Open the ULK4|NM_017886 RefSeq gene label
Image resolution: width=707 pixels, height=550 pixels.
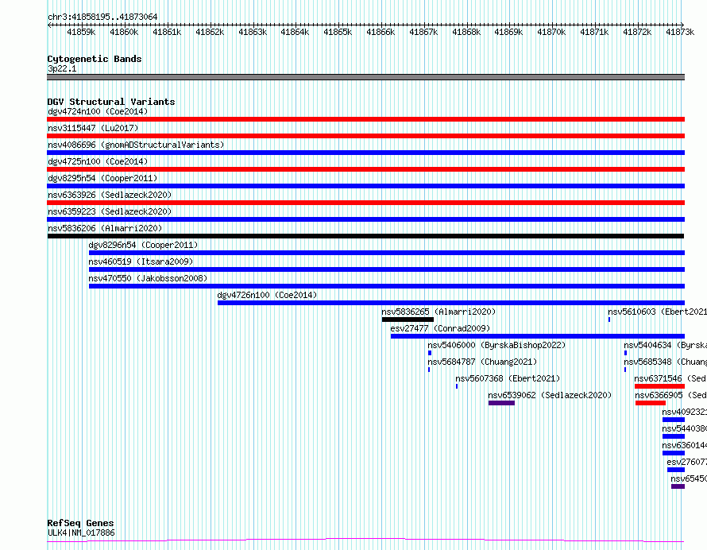click(81, 533)
